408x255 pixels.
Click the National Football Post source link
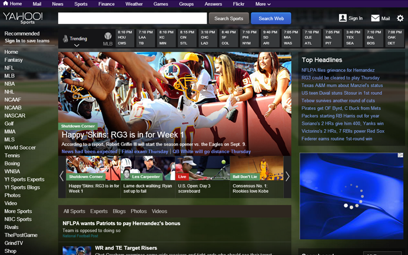pyautogui.click(x=80, y=236)
